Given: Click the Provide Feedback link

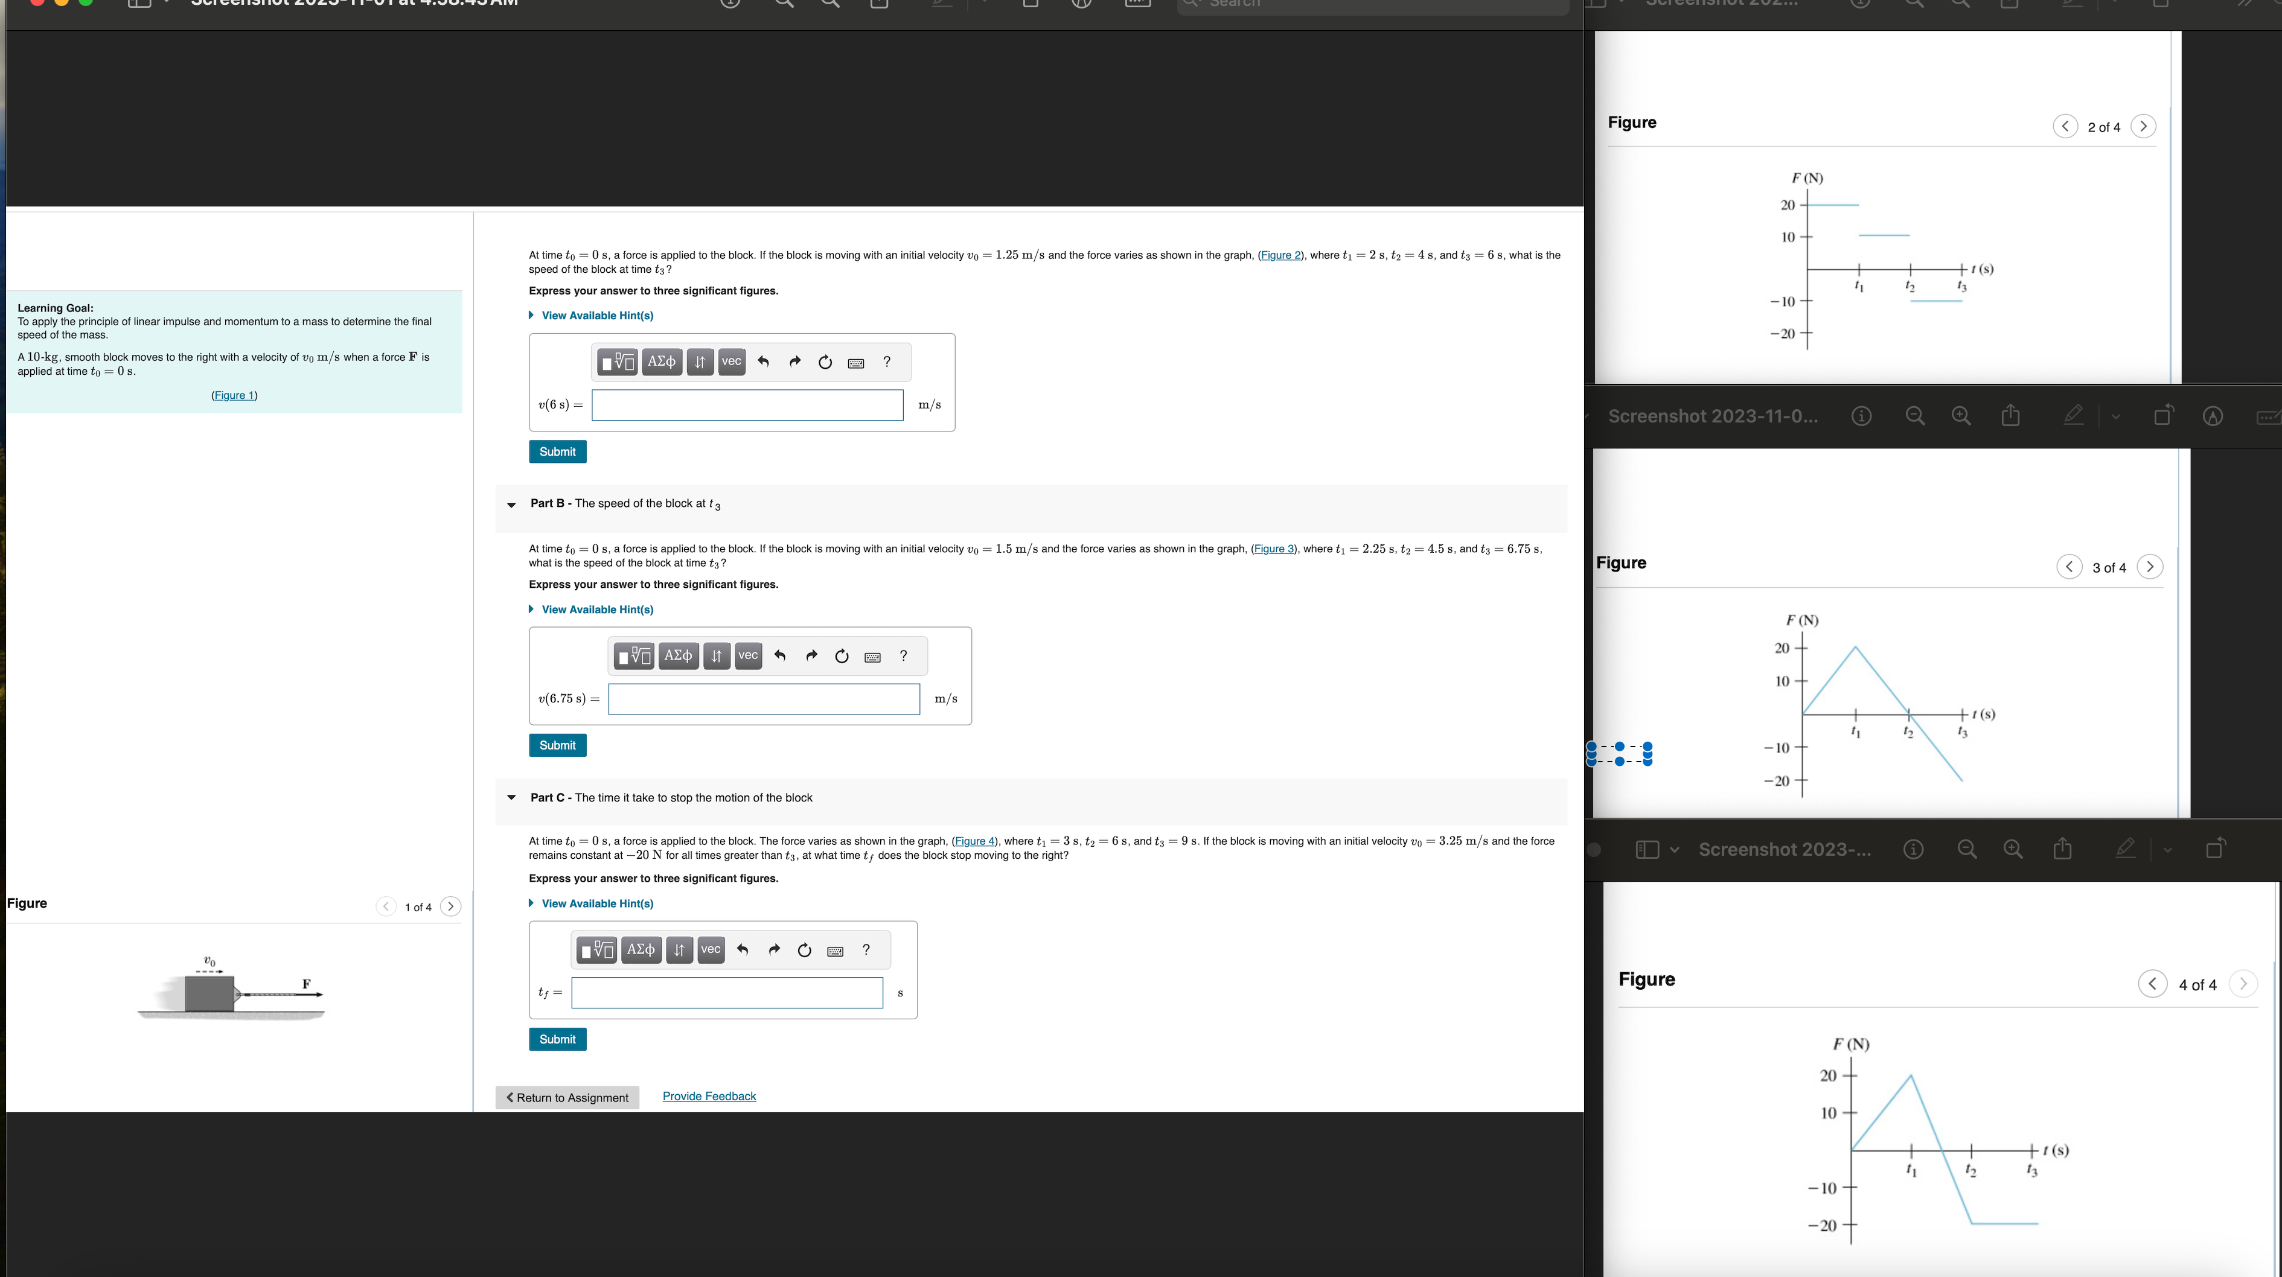Looking at the screenshot, I should [x=709, y=1097].
